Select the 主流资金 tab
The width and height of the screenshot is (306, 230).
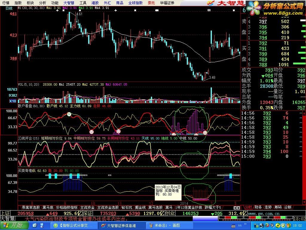[87, 207]
